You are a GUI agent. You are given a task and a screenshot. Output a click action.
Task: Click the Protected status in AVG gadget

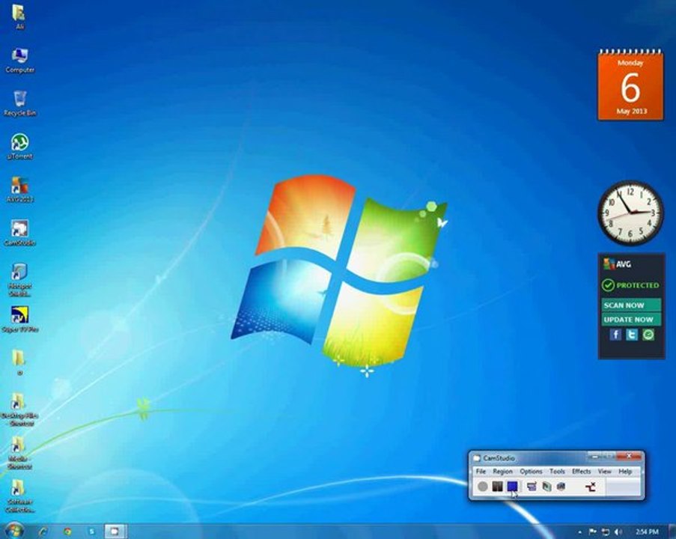(630, 285)
